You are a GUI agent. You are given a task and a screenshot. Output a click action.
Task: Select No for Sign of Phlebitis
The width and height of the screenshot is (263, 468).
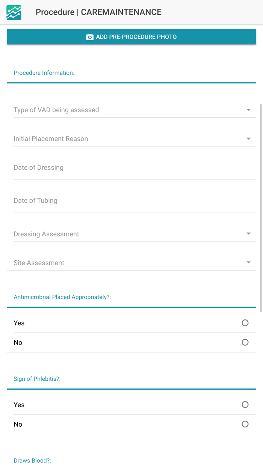click(x=245, y=424)
